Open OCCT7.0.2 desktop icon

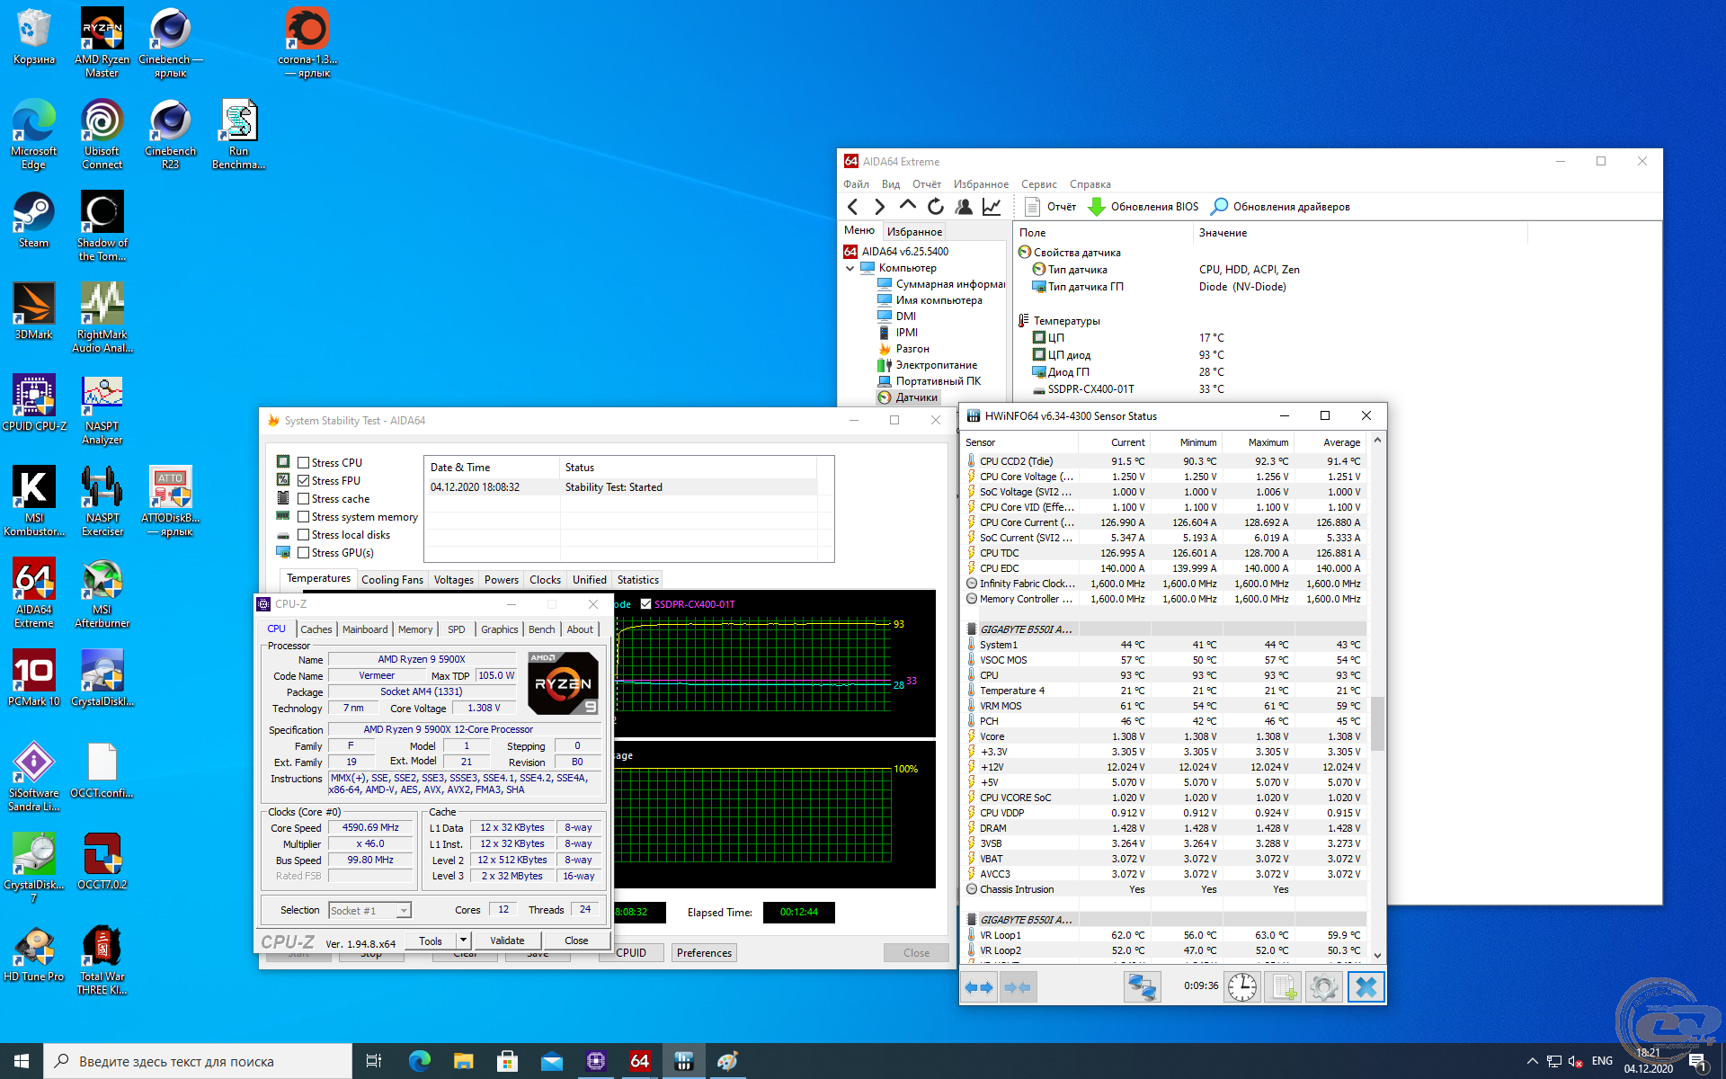(x=102, y=861)
